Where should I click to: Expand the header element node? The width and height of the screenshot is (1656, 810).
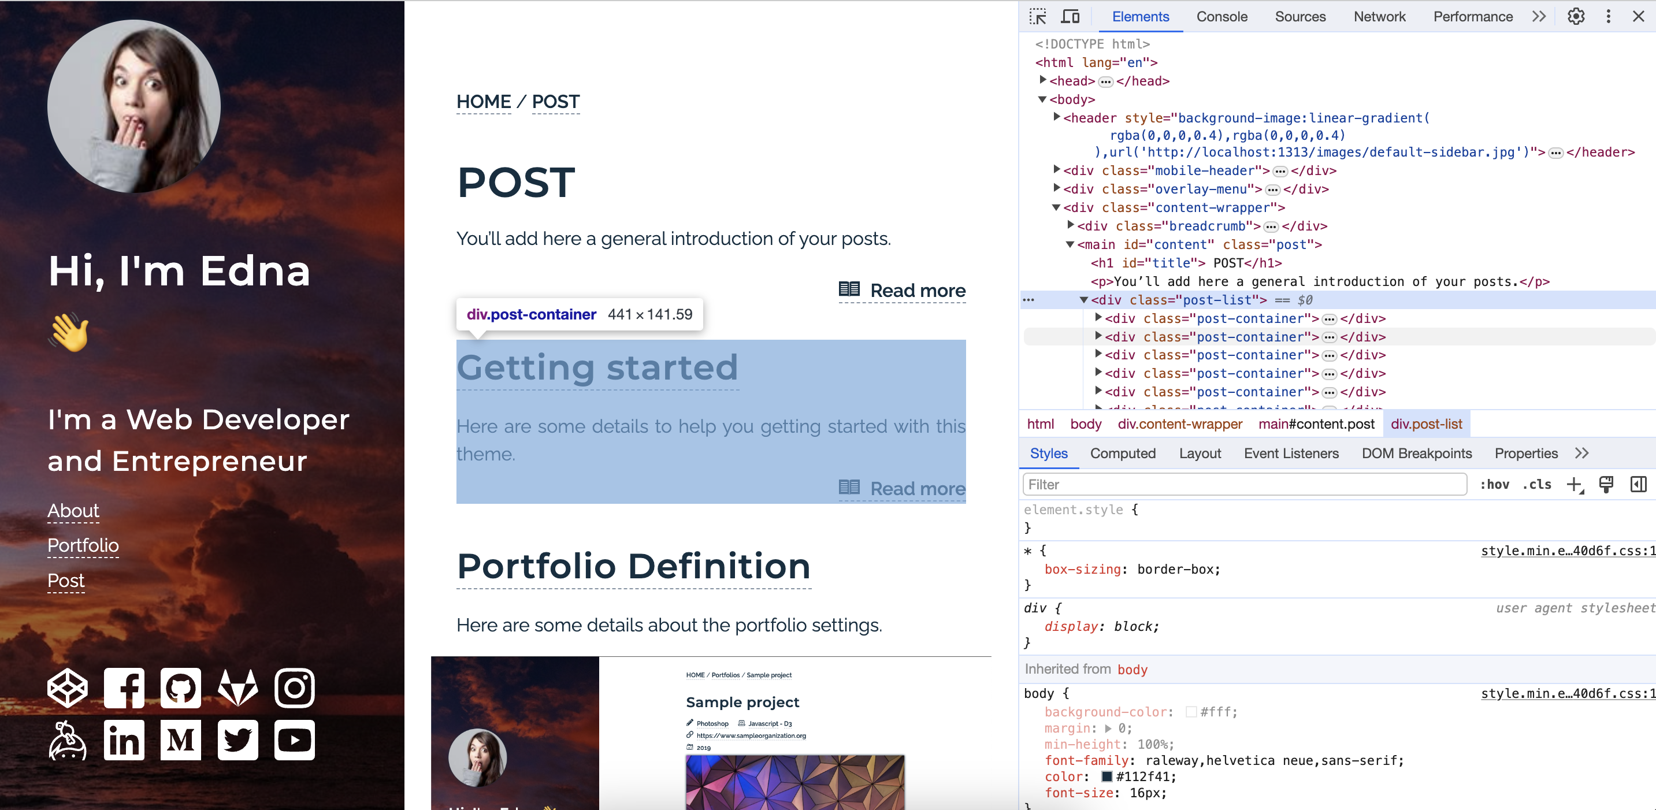pos(1056,117)
